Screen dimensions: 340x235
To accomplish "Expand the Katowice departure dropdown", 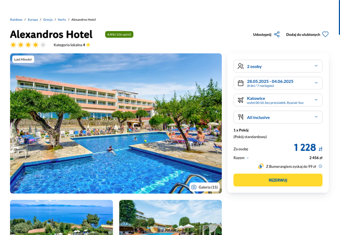I will tap(278, 100).
